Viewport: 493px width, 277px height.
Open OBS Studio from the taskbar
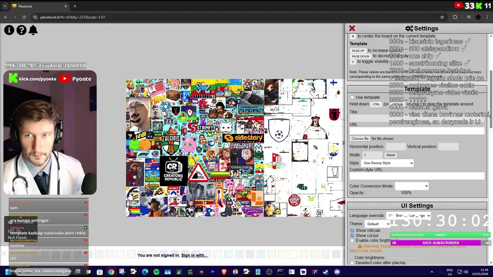269,272
